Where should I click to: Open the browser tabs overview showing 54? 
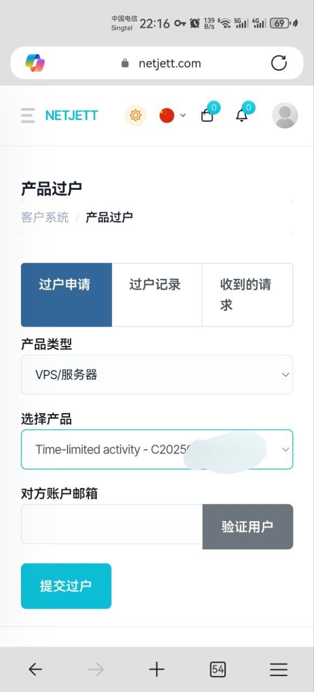218,669
